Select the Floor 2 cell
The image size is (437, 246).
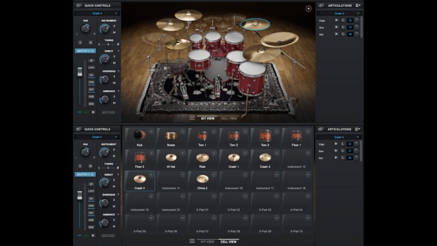point(140,159)
